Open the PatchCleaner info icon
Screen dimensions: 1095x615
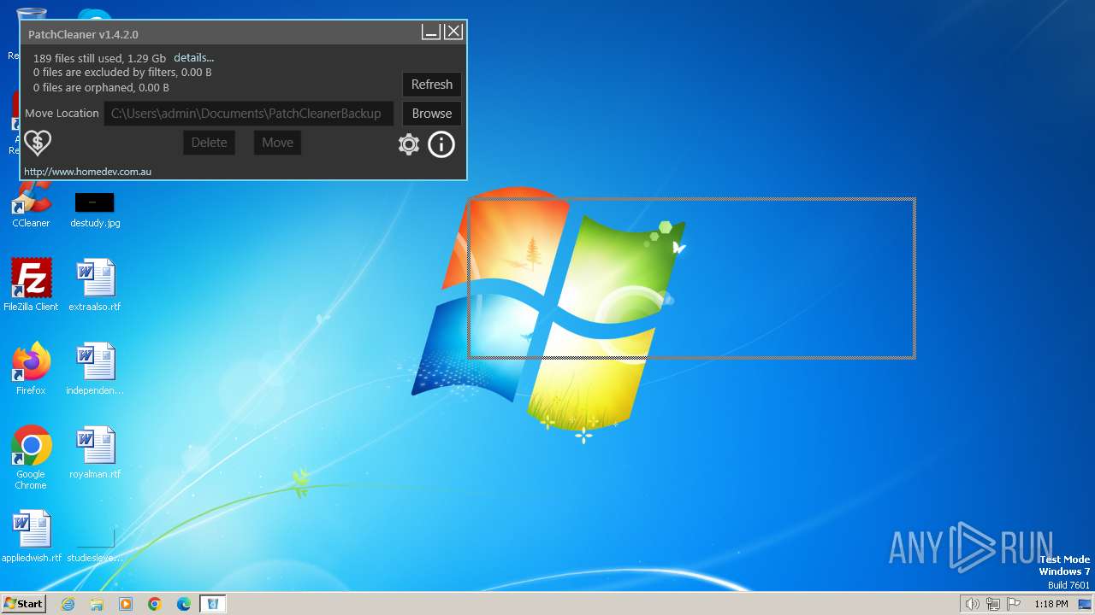[441, 144]
